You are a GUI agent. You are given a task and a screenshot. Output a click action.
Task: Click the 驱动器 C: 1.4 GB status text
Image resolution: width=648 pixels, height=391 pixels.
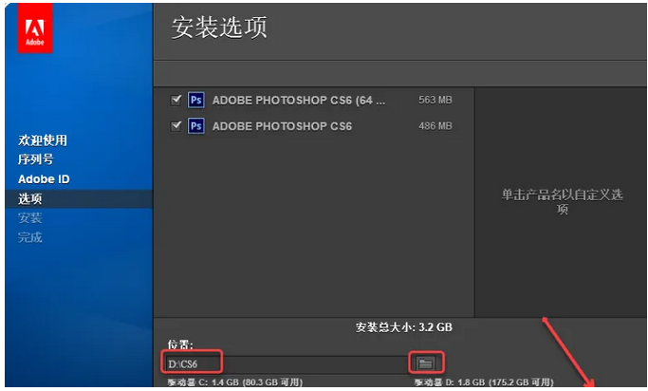pyautogui.click(x=235, y=382)
